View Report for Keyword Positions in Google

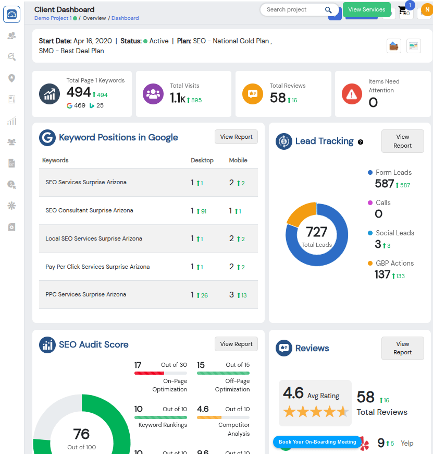pos(236,137)
